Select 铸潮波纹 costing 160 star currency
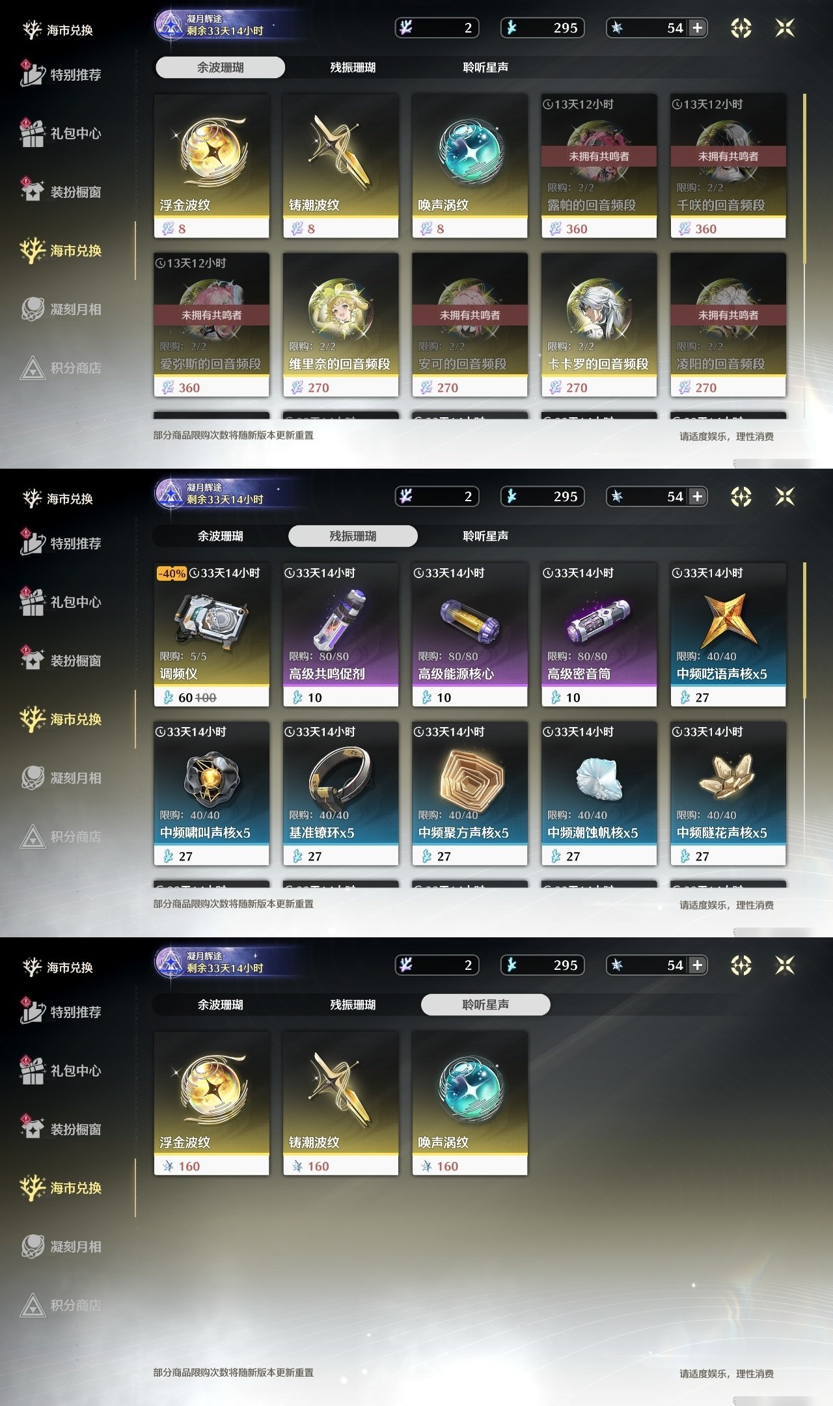Screen dimensions: 833x1406 [x=340, y=1103]
